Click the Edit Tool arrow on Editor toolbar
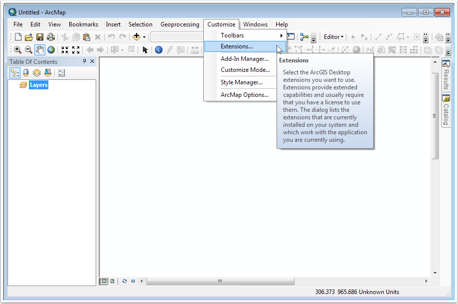This screenshot has height=304, width=458. 353,37
